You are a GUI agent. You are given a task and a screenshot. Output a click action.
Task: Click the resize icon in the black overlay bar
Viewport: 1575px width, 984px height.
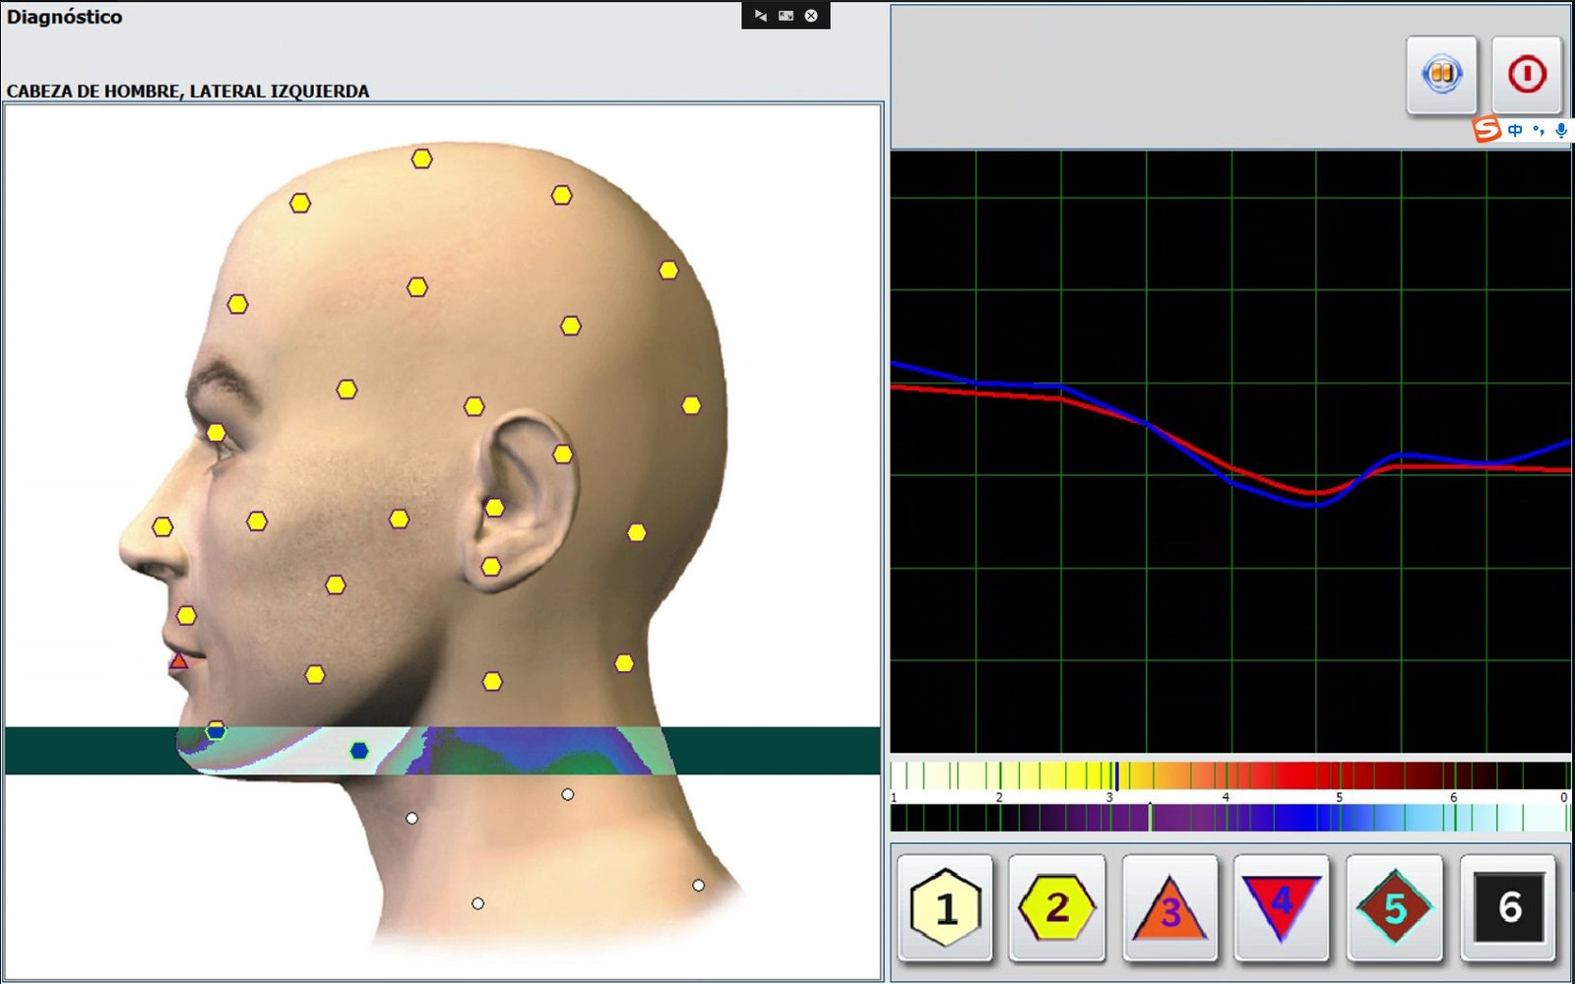(786, 16)
